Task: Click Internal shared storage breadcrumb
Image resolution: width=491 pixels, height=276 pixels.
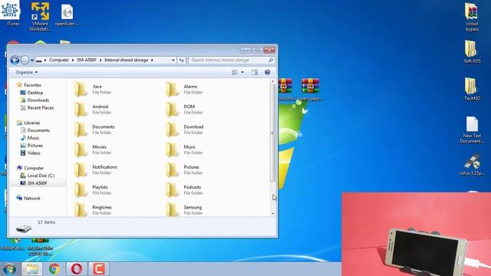Action: pos(126,60)
